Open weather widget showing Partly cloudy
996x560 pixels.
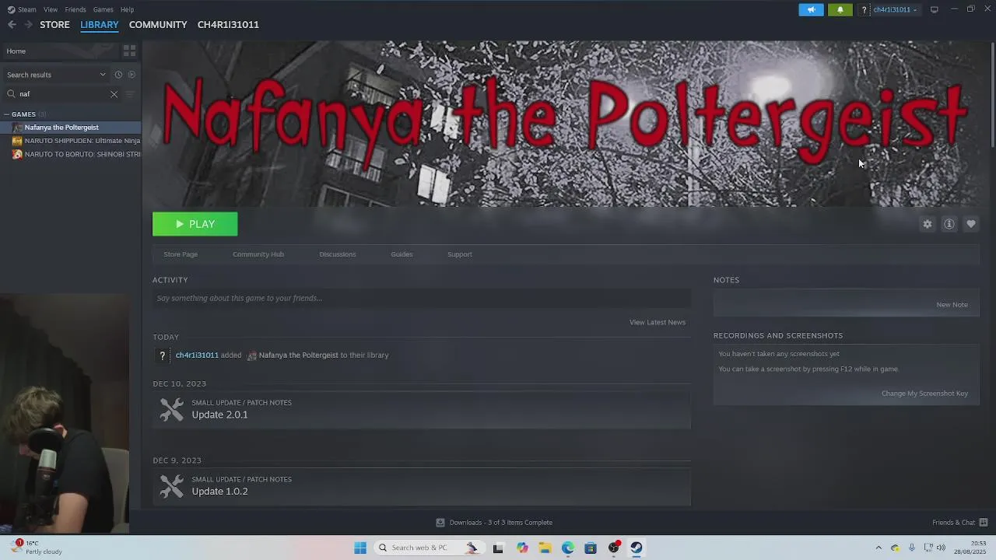[34, 548]
